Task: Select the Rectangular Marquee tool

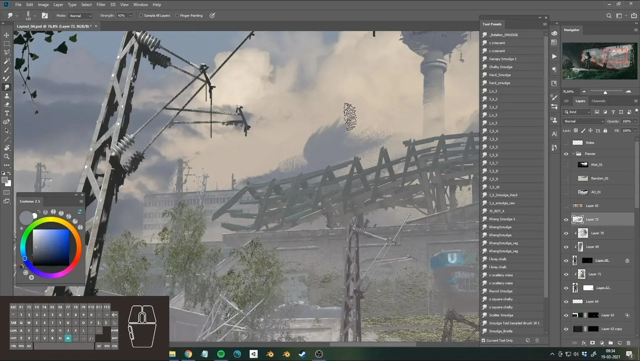Action: pos(7,44)
